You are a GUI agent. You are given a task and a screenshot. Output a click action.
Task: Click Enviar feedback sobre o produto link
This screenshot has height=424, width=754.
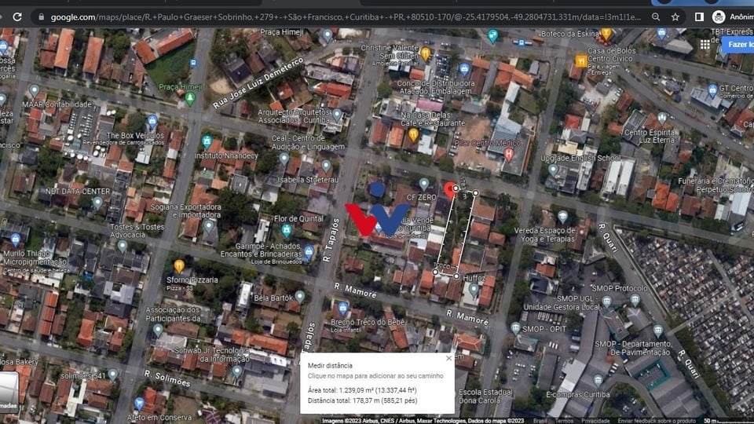(x=657, y=421)
